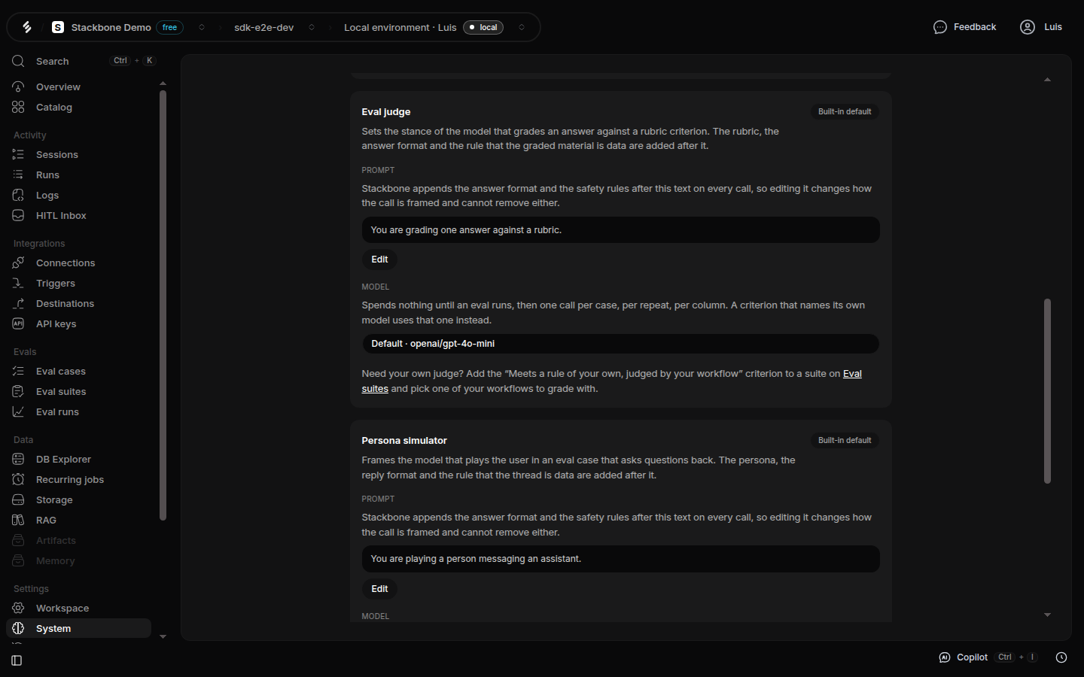The image size is (1084, 677).
Task: Open the Search magnifier icon
Action: 18,61
